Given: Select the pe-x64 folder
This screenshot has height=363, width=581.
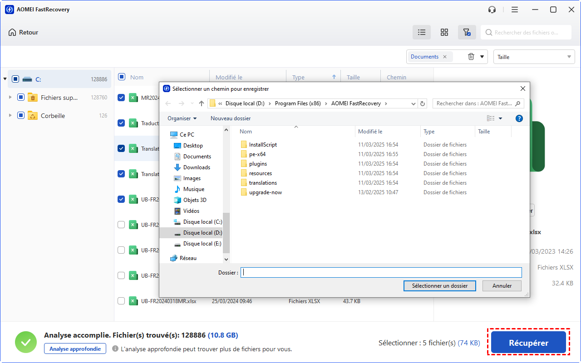Looking at the screenshot, I should (x=257, y=154).
